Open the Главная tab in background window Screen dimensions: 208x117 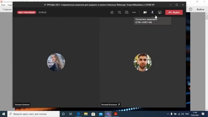point(7,9)
